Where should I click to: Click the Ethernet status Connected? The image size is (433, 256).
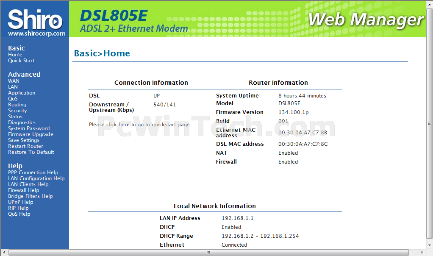234,245
